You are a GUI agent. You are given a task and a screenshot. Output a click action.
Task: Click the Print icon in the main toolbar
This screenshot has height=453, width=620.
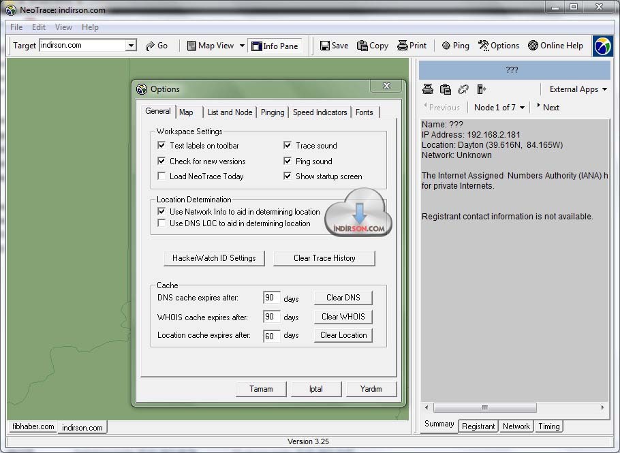click(x=412, y=46)
